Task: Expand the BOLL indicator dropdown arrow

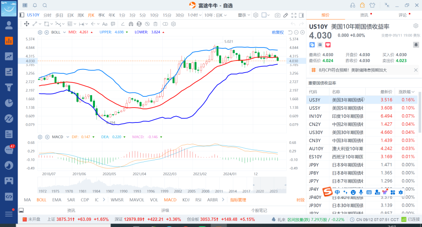Action: point(64,32)
